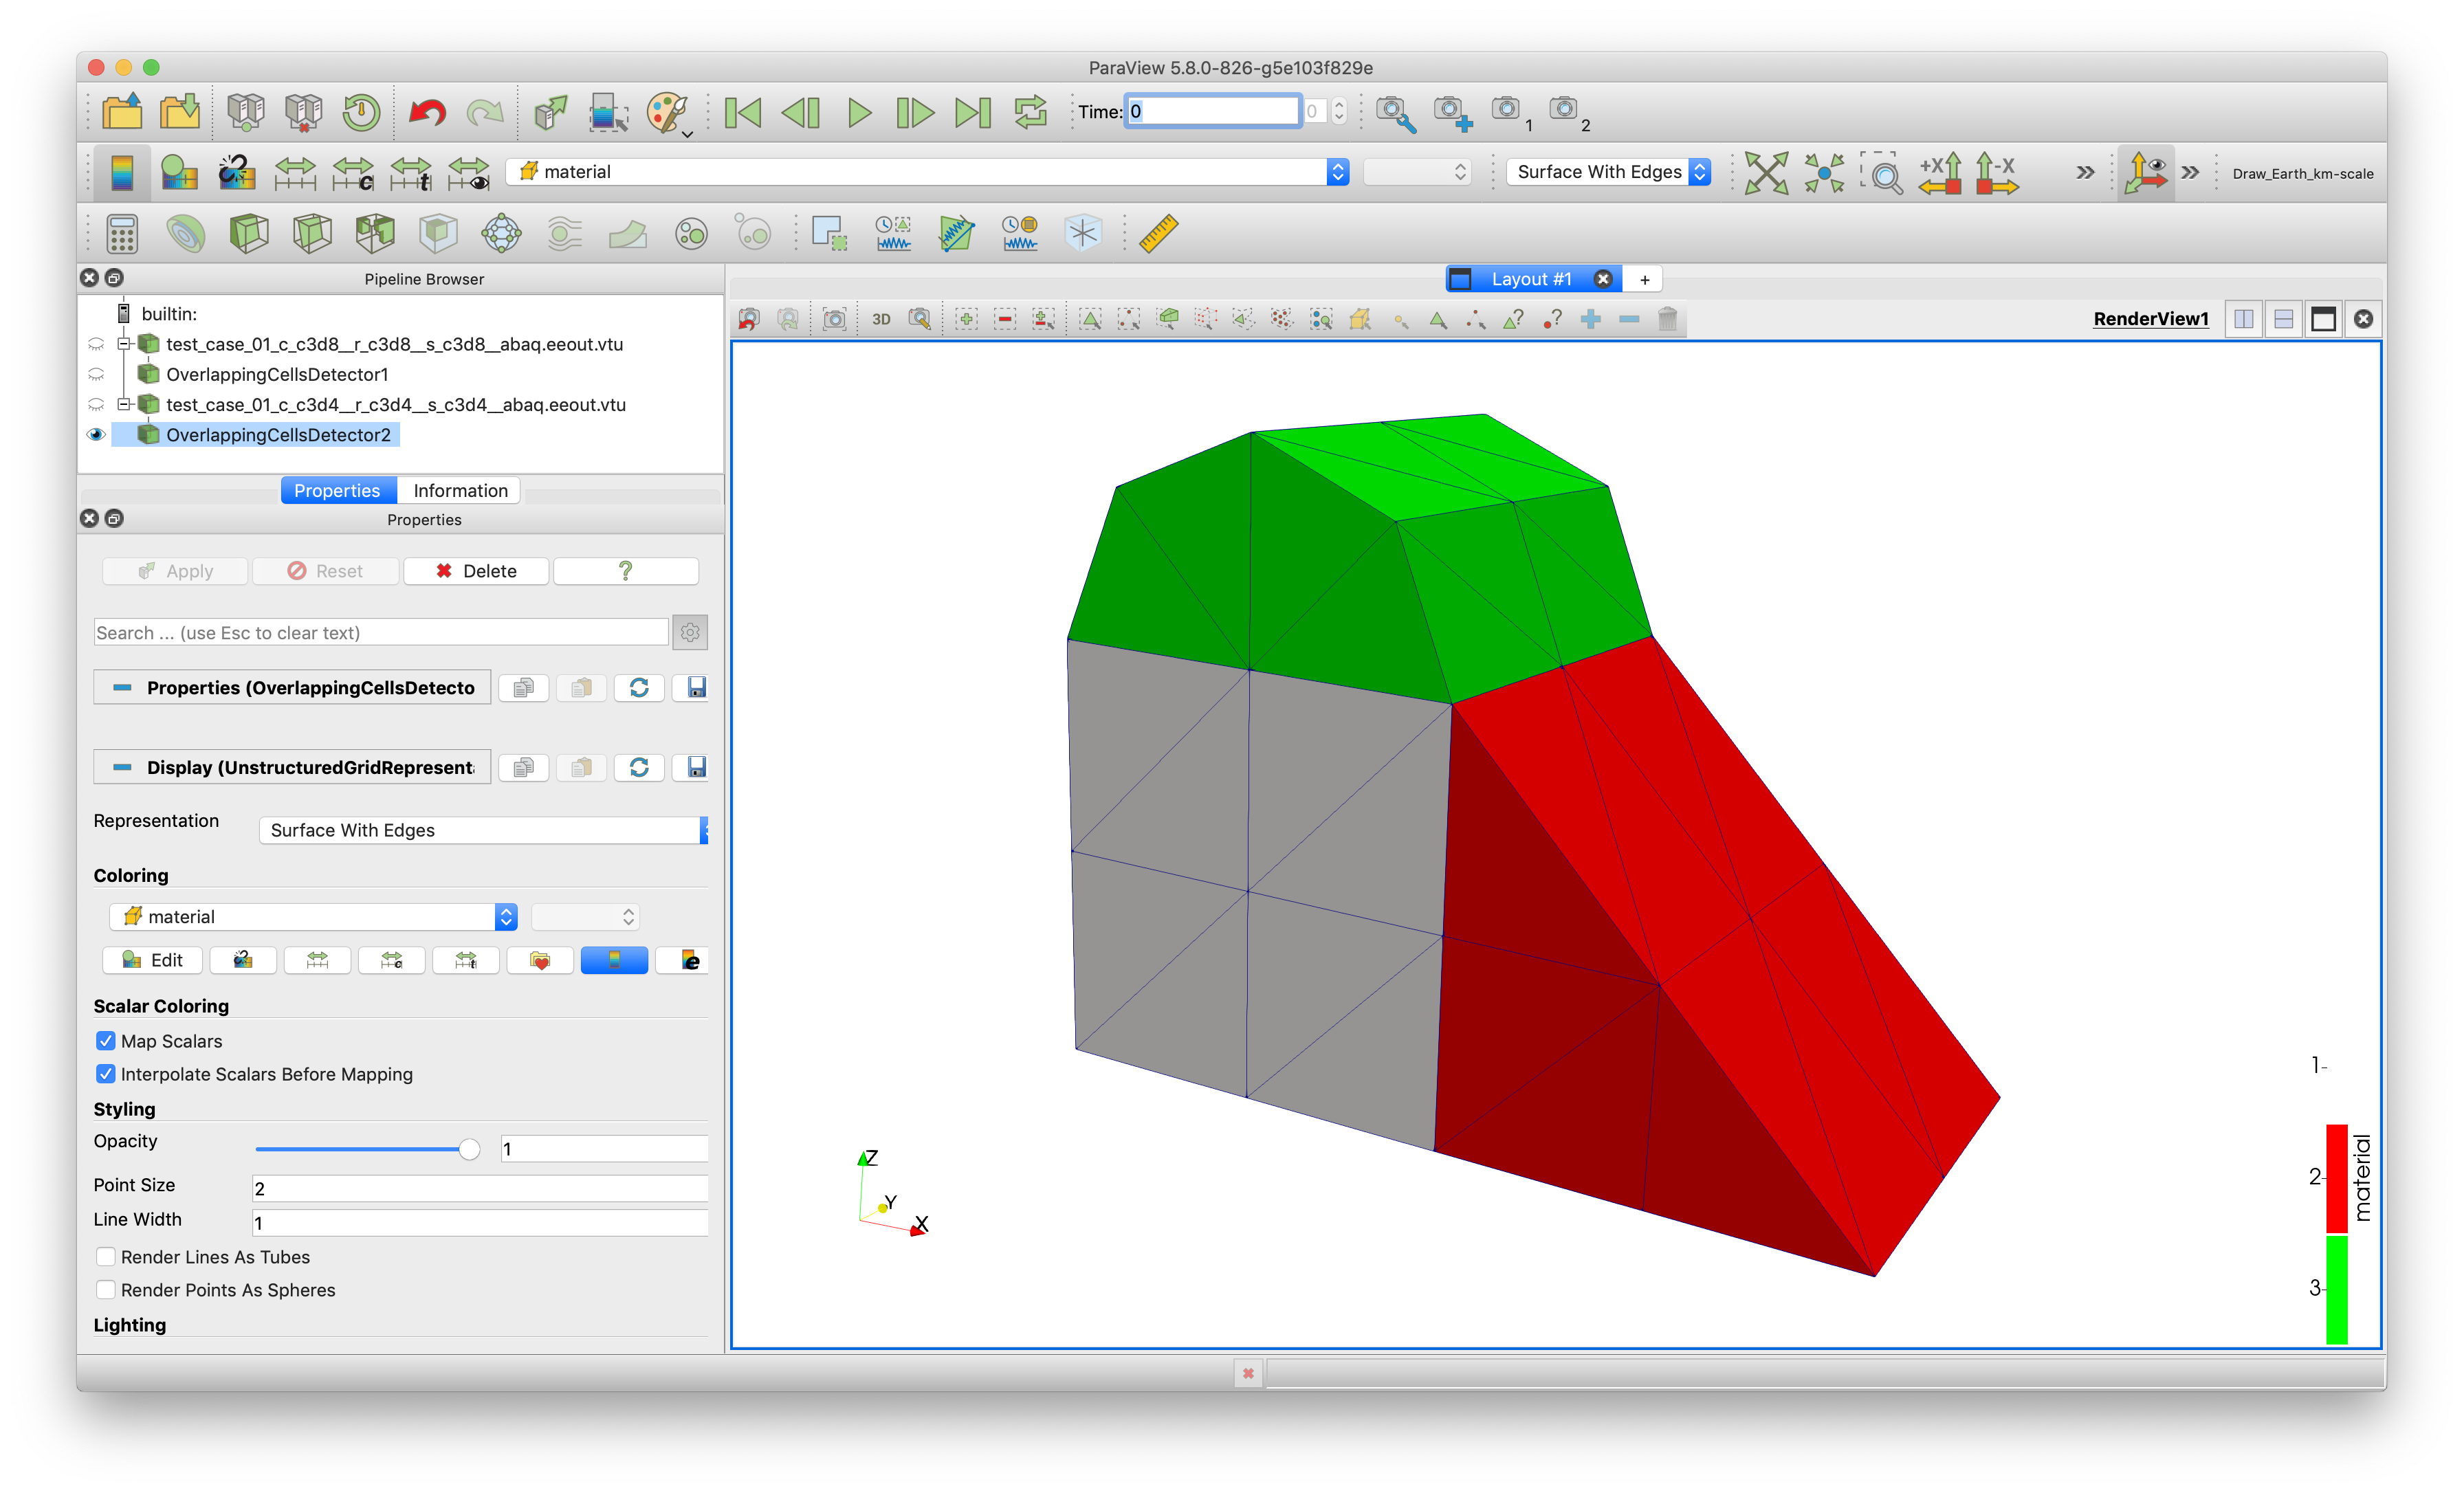Toggle color legend visibility icon
The width and height of the screenshot is (2464, 1493).
click(x=122, y=172)
